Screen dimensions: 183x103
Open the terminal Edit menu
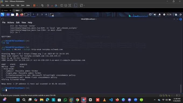click(x=18, y=22)
